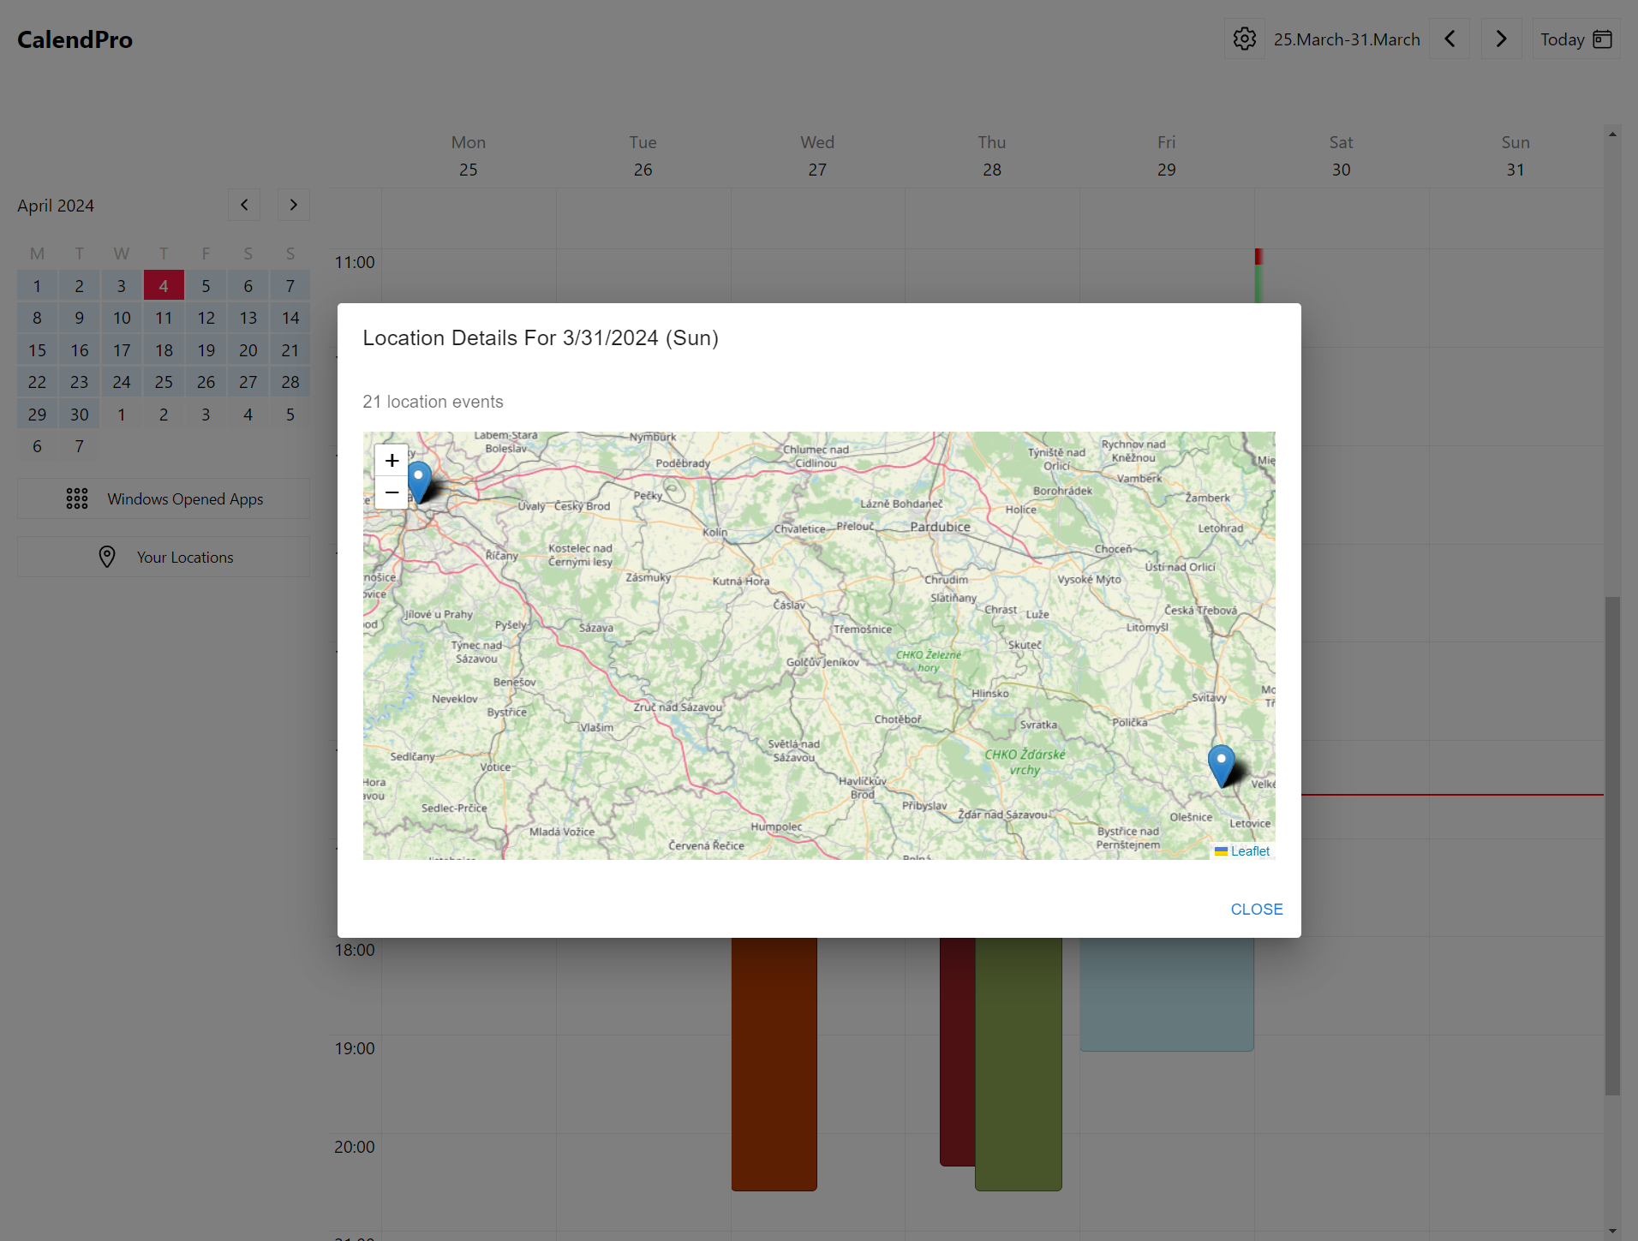The image size is (1638, 1241).
Task: Open the dark red event on Thursday
Action: tap(957, 1051)
